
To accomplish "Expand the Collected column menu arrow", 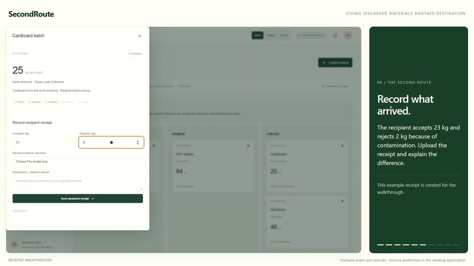I will click(346, 134).
